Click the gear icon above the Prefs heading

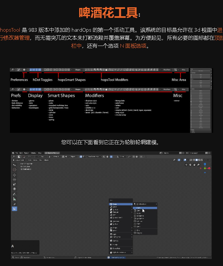click(24, 89)
